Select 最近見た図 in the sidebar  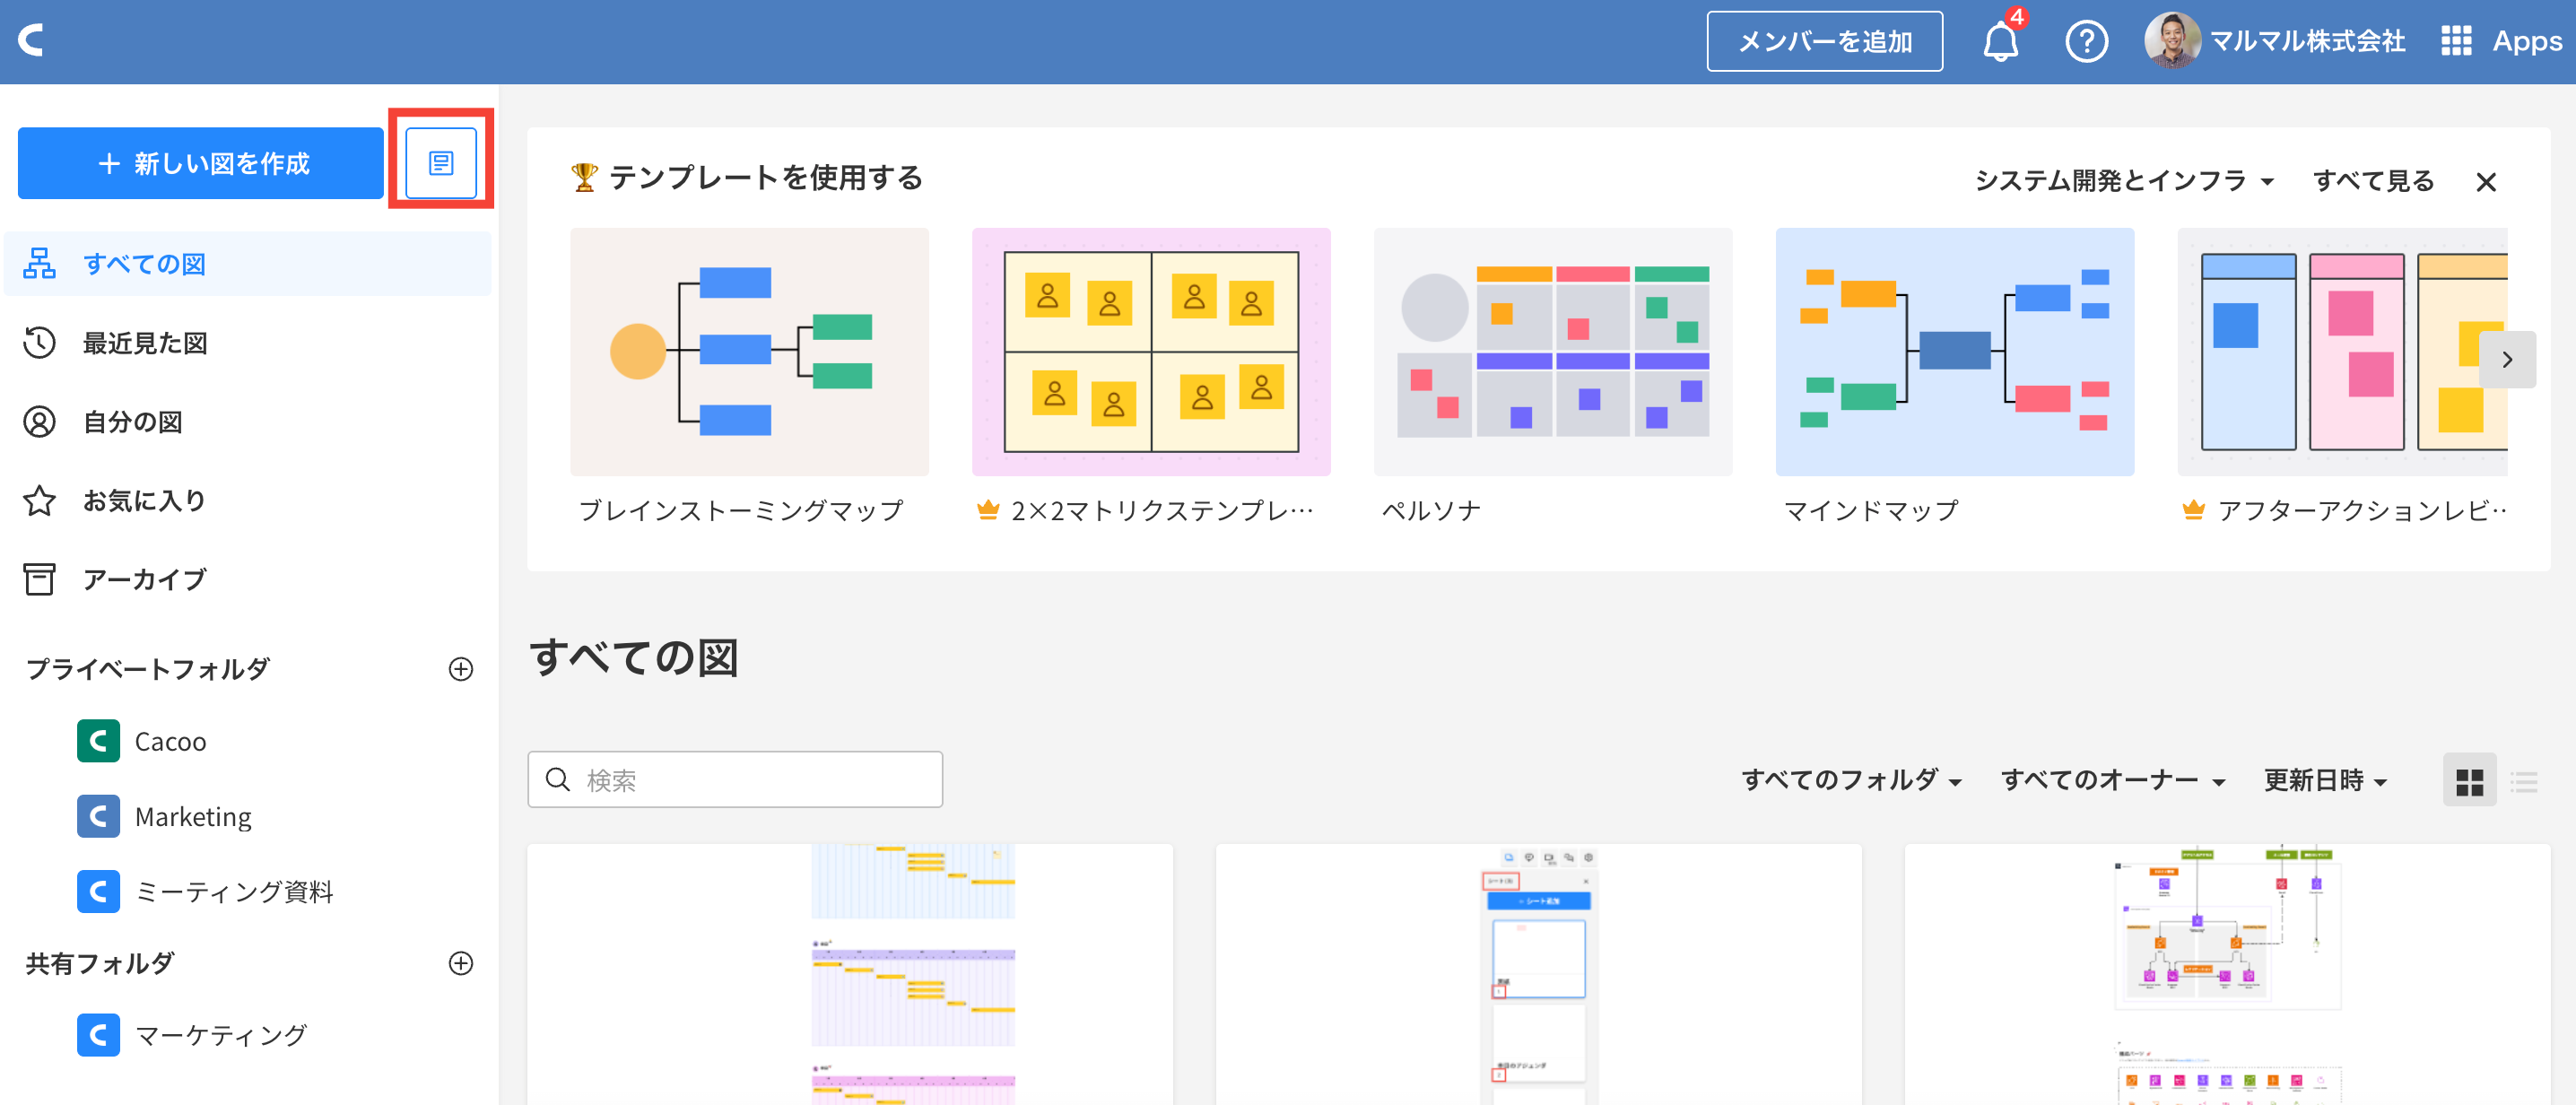click(248, 342)
